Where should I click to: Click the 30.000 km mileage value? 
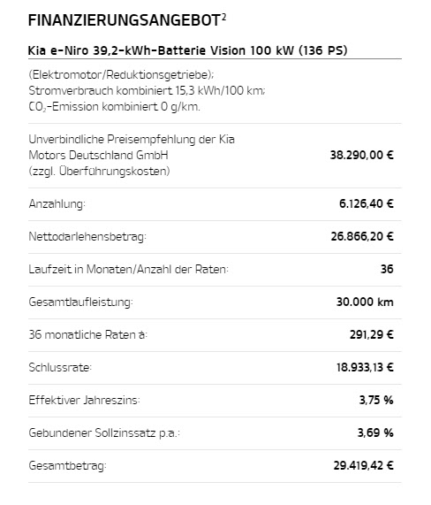tap(365, 302)
